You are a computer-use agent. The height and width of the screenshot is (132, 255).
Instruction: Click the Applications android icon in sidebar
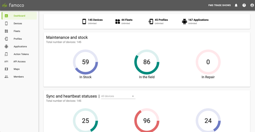[x=6, y=47]
